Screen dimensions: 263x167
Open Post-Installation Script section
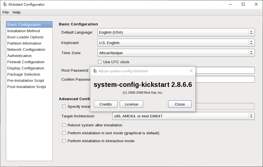[x=29, y=87]
